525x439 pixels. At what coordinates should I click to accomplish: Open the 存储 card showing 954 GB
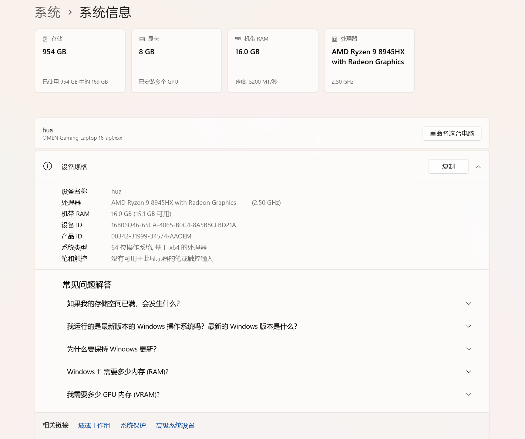pyautogui.click(x=80, y=61)
